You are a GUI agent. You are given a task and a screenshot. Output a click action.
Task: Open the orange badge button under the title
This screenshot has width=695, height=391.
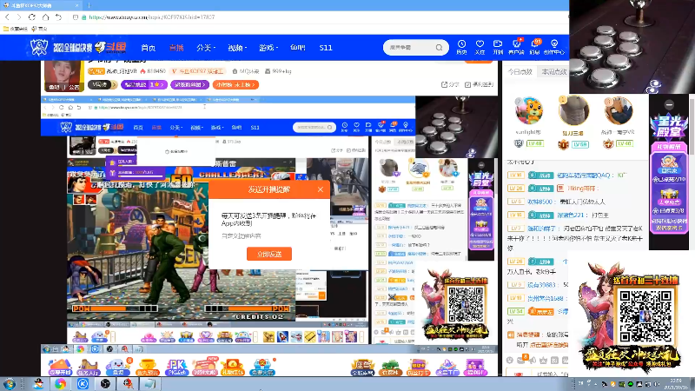tap(235, 84)
